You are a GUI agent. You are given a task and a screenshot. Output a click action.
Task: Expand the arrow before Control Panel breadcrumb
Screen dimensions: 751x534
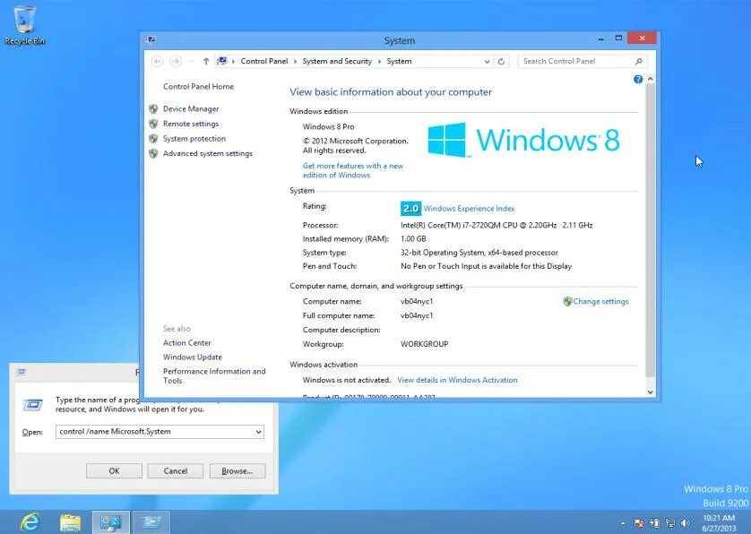(x=233, y=61)
